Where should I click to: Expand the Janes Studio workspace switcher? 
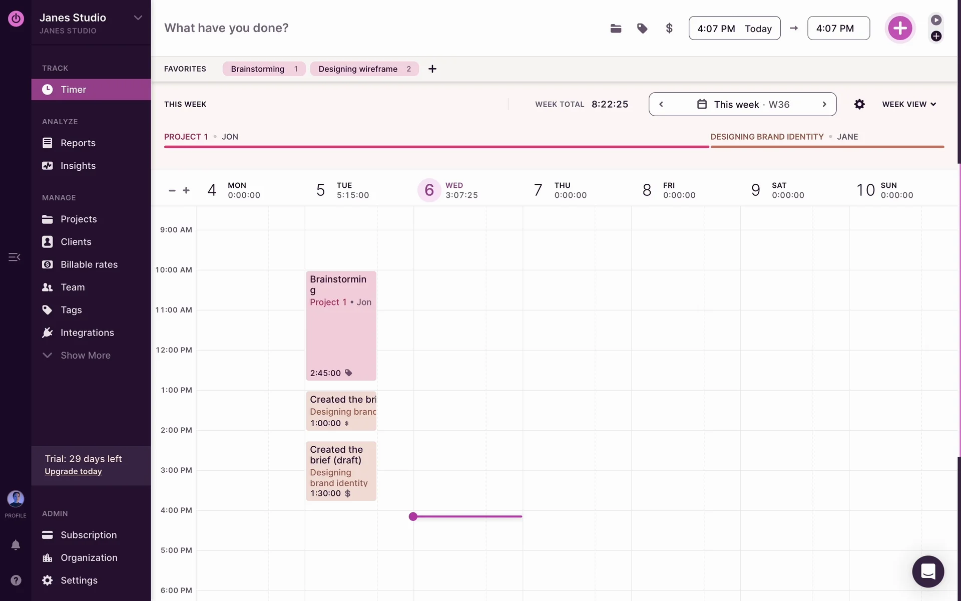[138, 18]
